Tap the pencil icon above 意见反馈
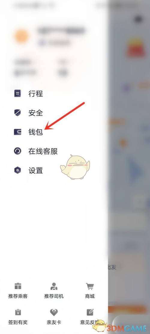This screenshot has width=150, height=334. [x=90, y=312]
